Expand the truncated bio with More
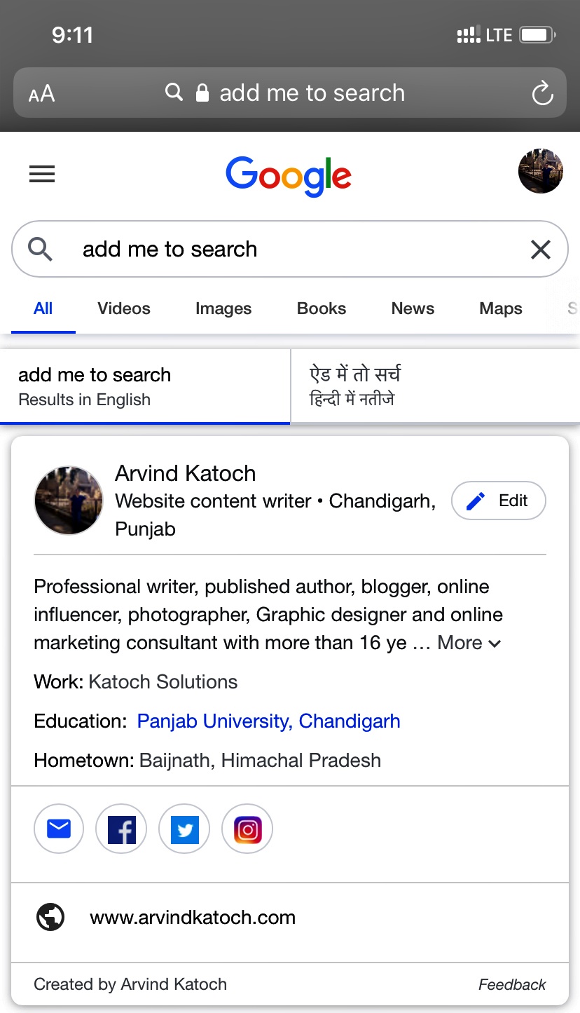The image size is (580, 1013). [x=459, y=642]
